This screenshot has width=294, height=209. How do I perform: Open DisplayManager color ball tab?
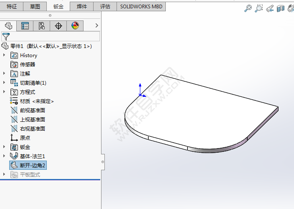click(x=75, y=26)
